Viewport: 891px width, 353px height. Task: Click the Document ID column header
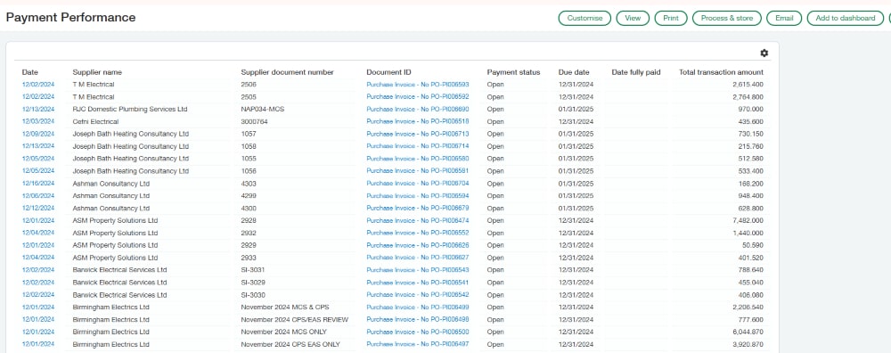388,72
